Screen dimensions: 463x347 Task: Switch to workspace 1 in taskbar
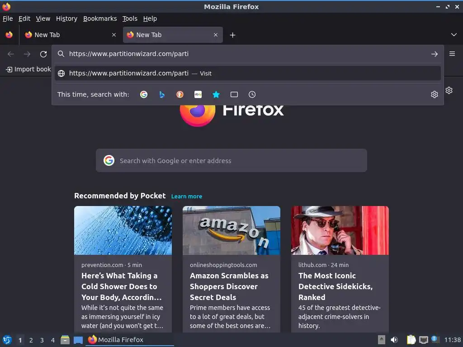[x=20, y=340]
